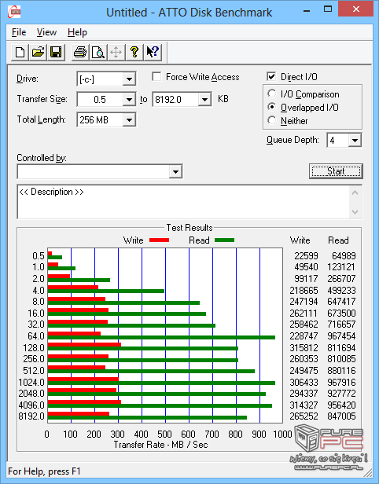Open a saved benchmark file icon

[38, 52]
